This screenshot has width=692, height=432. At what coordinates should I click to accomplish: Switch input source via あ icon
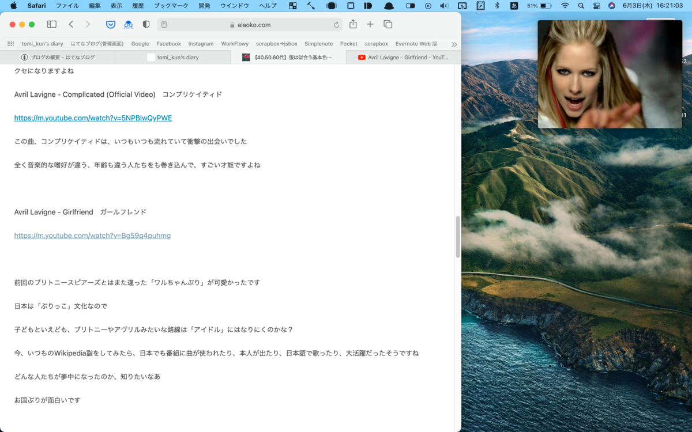coord(514,6)
